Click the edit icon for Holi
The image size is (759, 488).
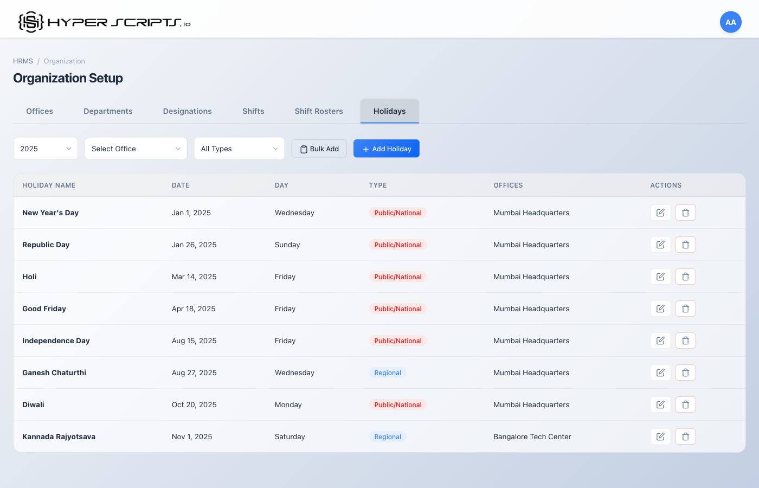tap(660, 277)
